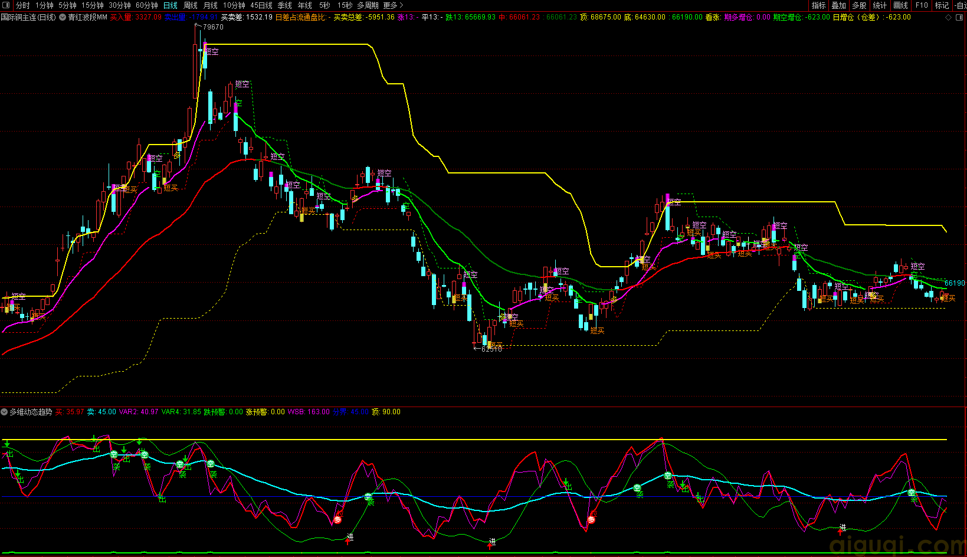Expand main chart 青红波段MM indicator dropdown

[63, 17]
